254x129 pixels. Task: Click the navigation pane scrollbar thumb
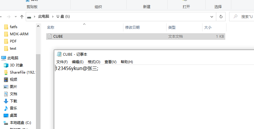(x=38, y=92)
